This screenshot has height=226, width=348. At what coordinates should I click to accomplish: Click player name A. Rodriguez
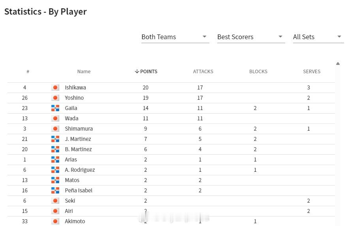click(x=80, y=170)
